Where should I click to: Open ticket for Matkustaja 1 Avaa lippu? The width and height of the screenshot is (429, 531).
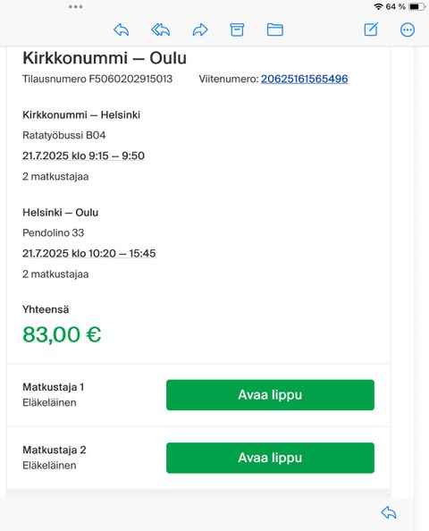point(270,395)
